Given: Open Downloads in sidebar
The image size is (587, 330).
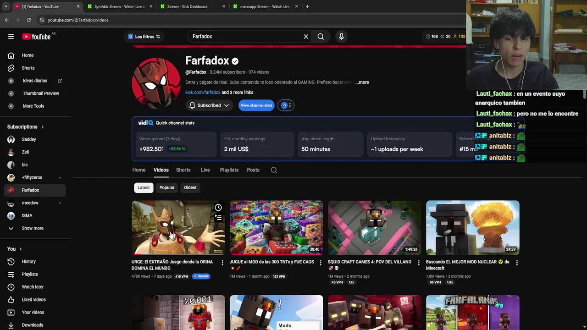Looking at the screenshot, I should [33, 325].
